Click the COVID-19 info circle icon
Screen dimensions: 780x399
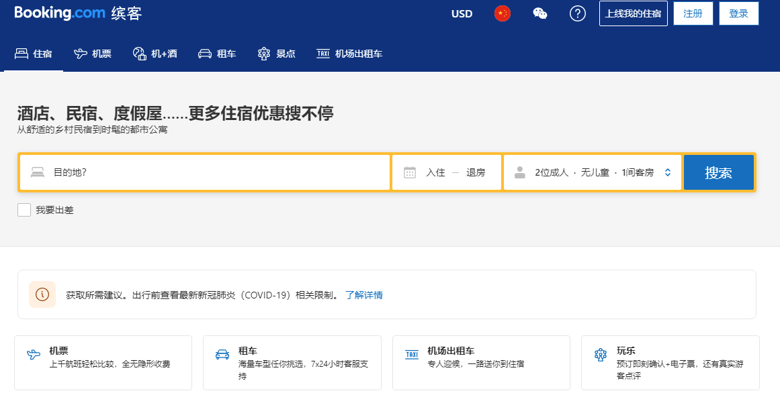(x=42, y=294)
